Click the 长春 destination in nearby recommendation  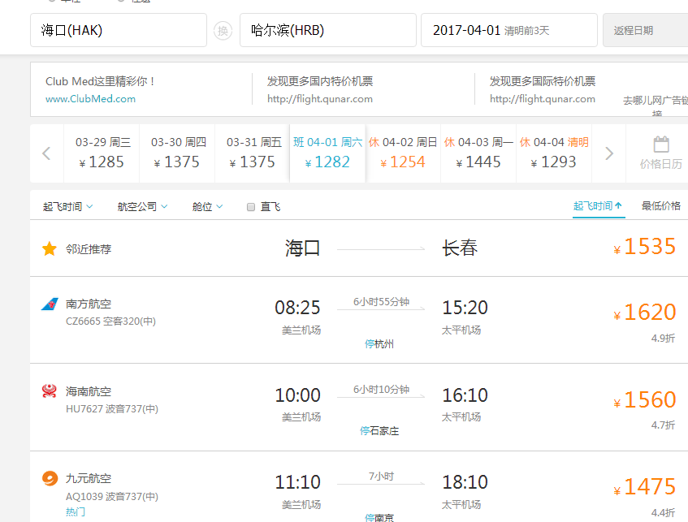tap(460, 248)
